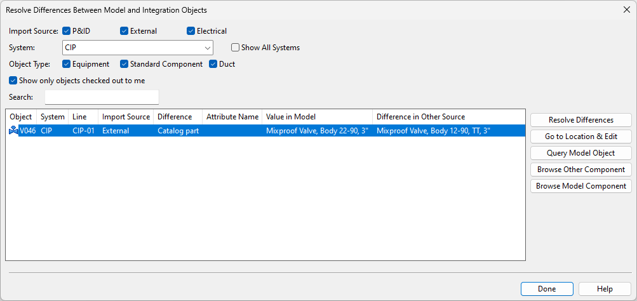637x301 pixels.
Task: Toggle Show only objects checked out to me
Action: point(13,81)
